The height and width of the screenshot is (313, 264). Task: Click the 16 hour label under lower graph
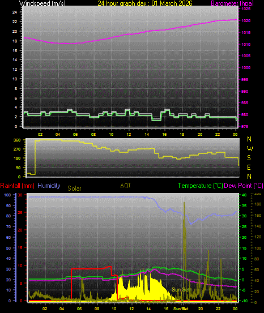point(166,308)
